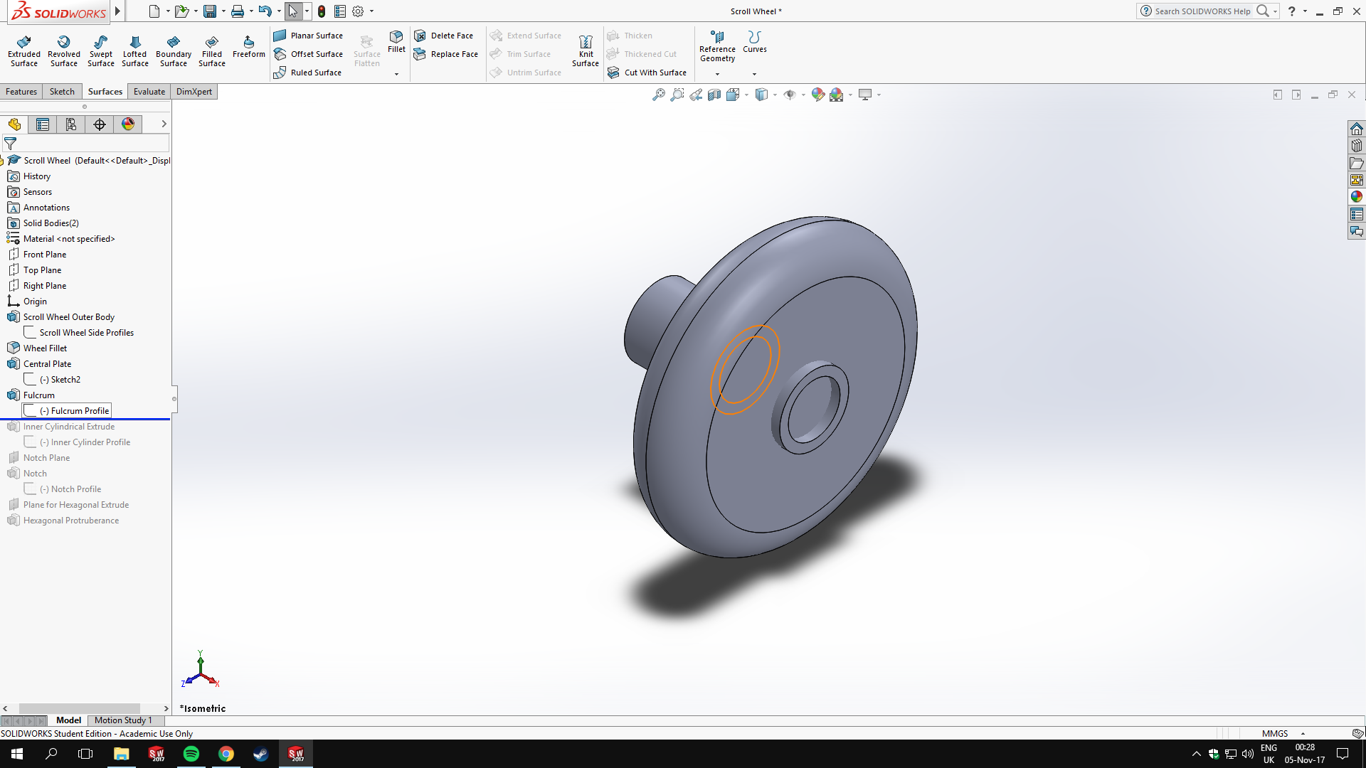Click the Search SOLIDWORKS Help field
Viewport: 1366px width, 768px height.
(1202, 11)
